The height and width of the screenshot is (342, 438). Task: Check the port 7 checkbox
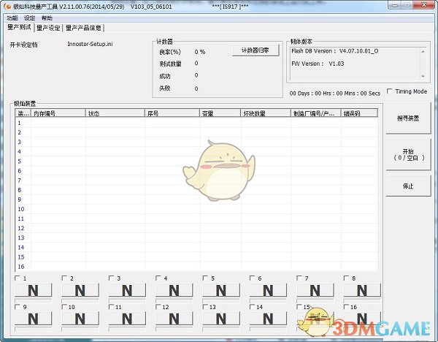tap(299, 278)
